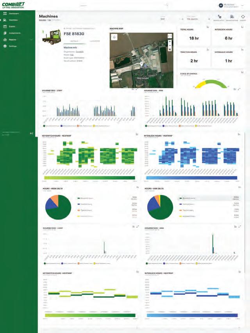
Task: Click the circular refresh icon
Action: pyautogui.click(x=243, y=16)
